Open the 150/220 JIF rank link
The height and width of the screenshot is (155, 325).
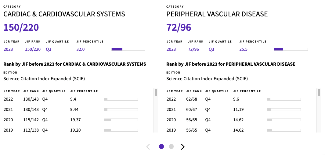pos(33,49)
